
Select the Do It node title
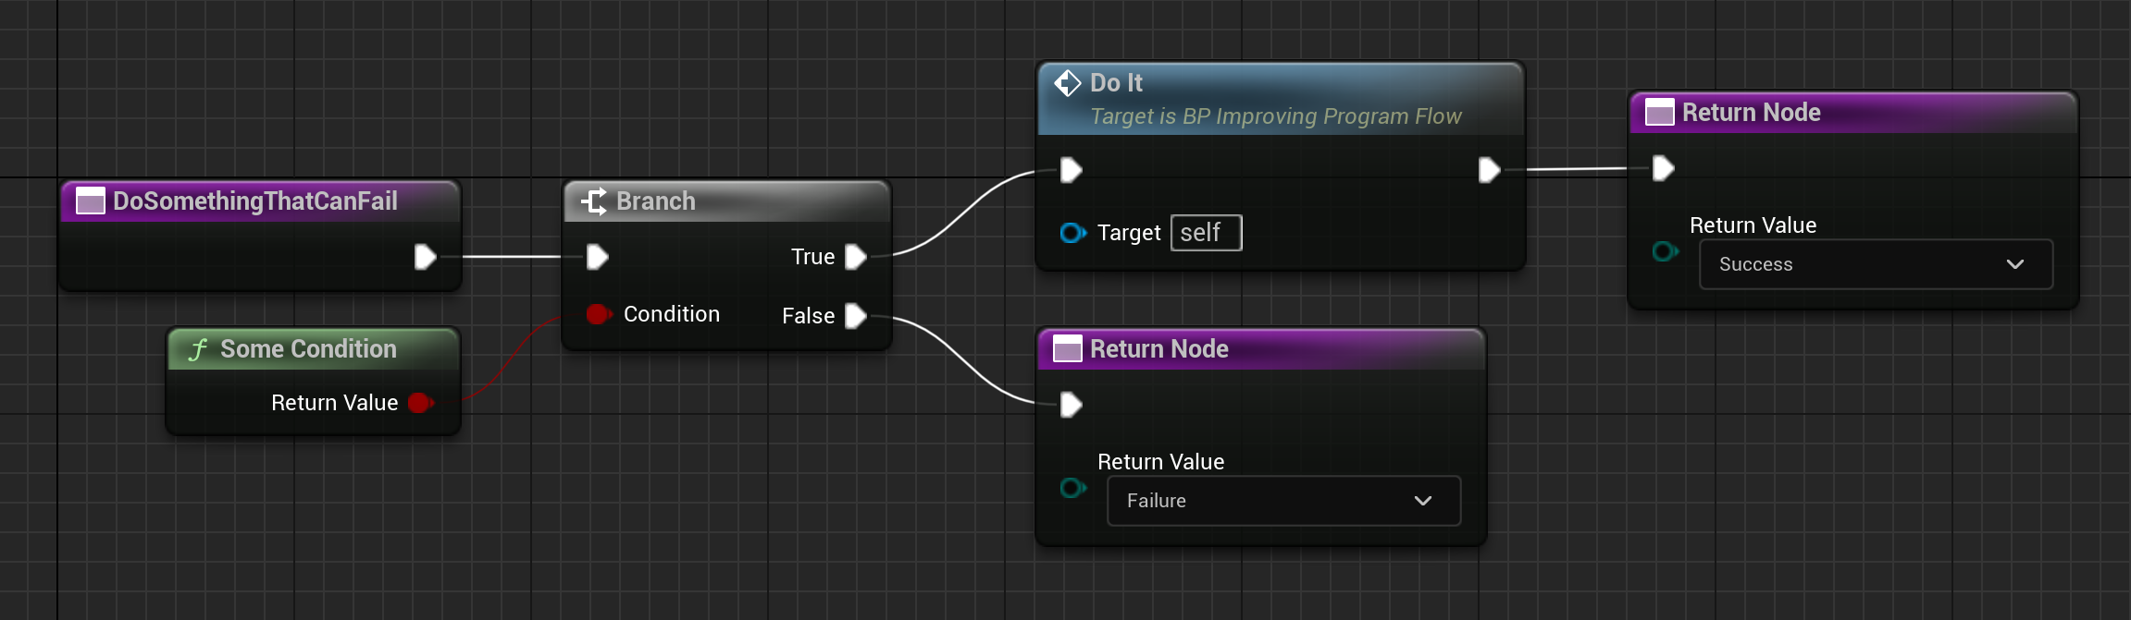point(1116,83)
